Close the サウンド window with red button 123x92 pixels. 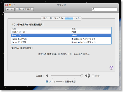click(7, 5)
